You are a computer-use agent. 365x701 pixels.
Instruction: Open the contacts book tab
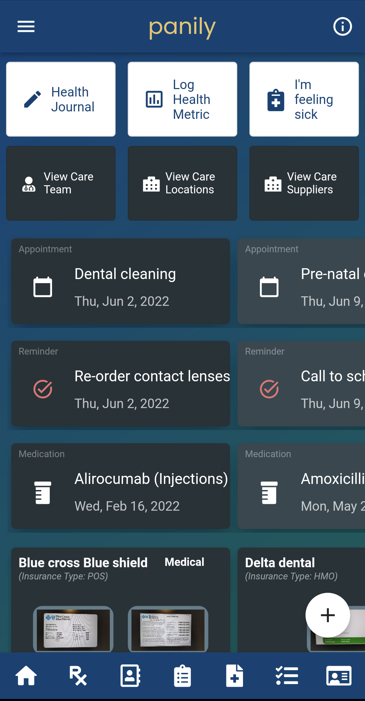pos(130,676)
